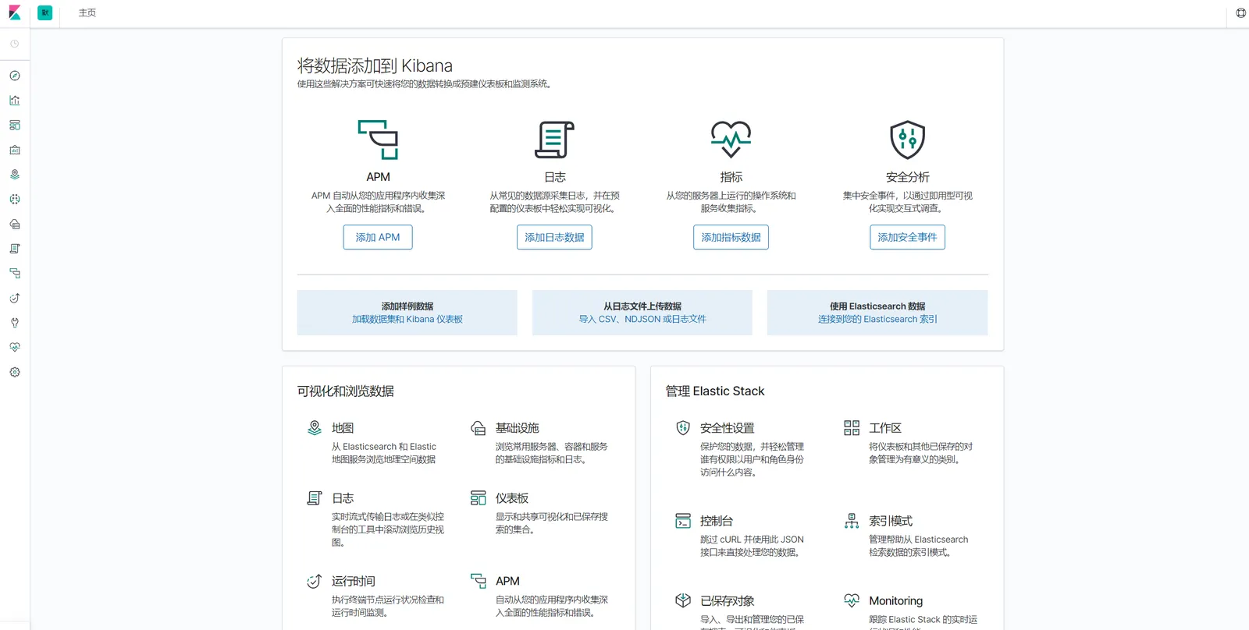The height and width of the screenshot is (630, 1249).
Task: Open the help menu icon at top right
Action: (1240, 13)
